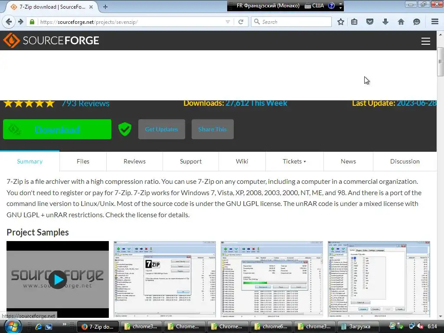Go to Firefox home page icon
The height and width of the screenshot is (333, 444).
coord(401,22)
